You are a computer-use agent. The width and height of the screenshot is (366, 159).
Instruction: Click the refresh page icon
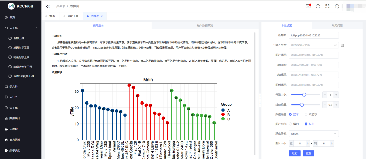coord(318,6)
